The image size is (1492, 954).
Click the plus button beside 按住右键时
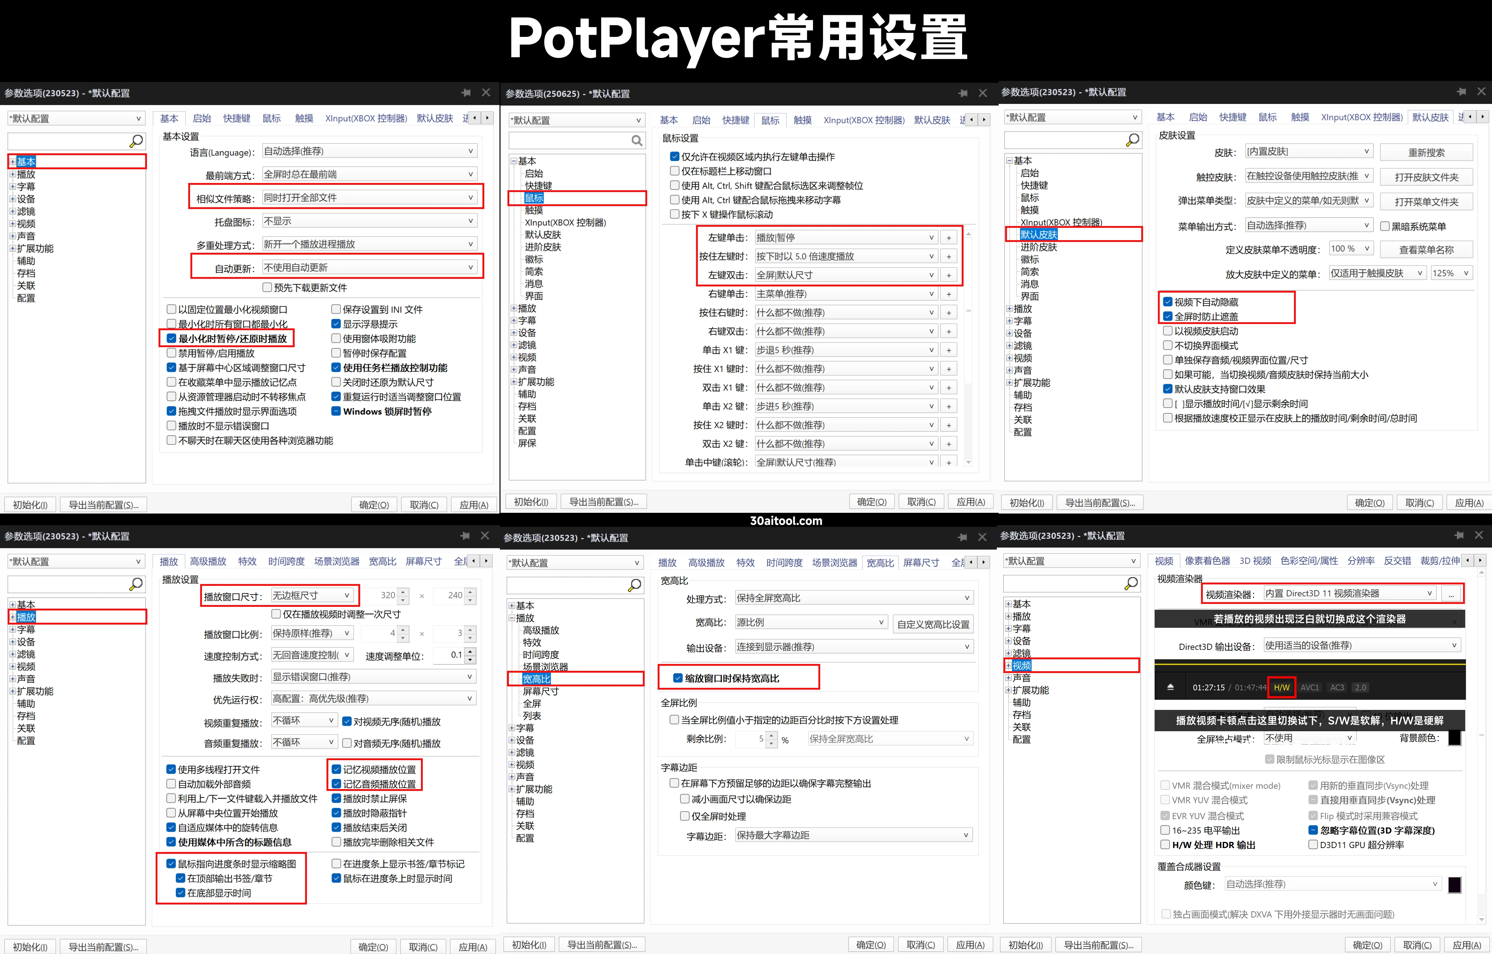point(948,313)
